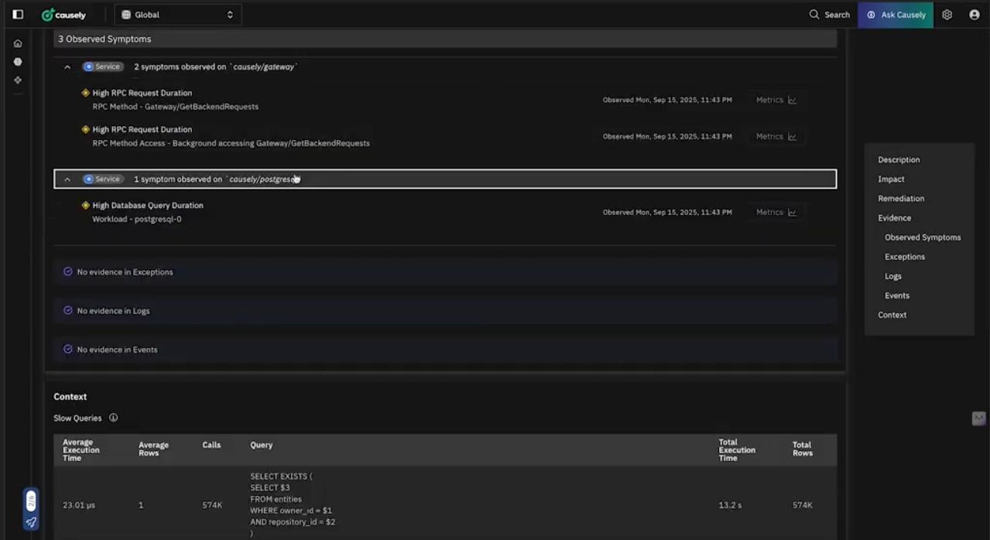Image resolution: width=990 pixels, height=540 pixels.
Task: Open the Search magnifier in top bar
Action: (x=813, y=14)
